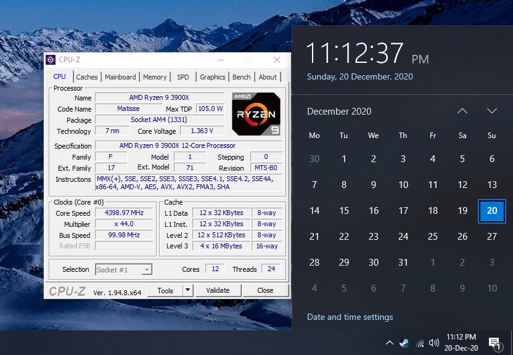513x355 pixels.
Task: Click the volume speaker tray icon
Action: tap(434, 343)
